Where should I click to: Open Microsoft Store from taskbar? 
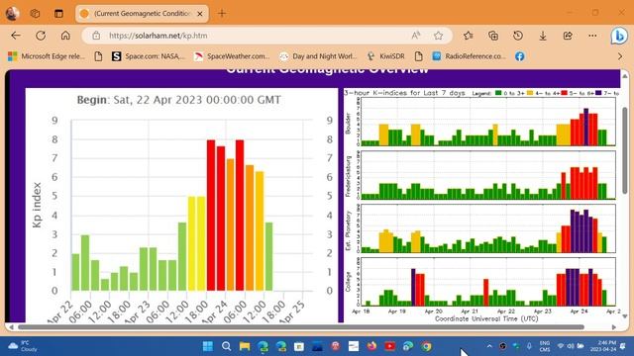tap(299, 346)
